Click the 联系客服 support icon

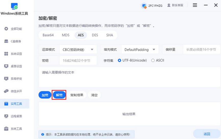tap(169, 5)
